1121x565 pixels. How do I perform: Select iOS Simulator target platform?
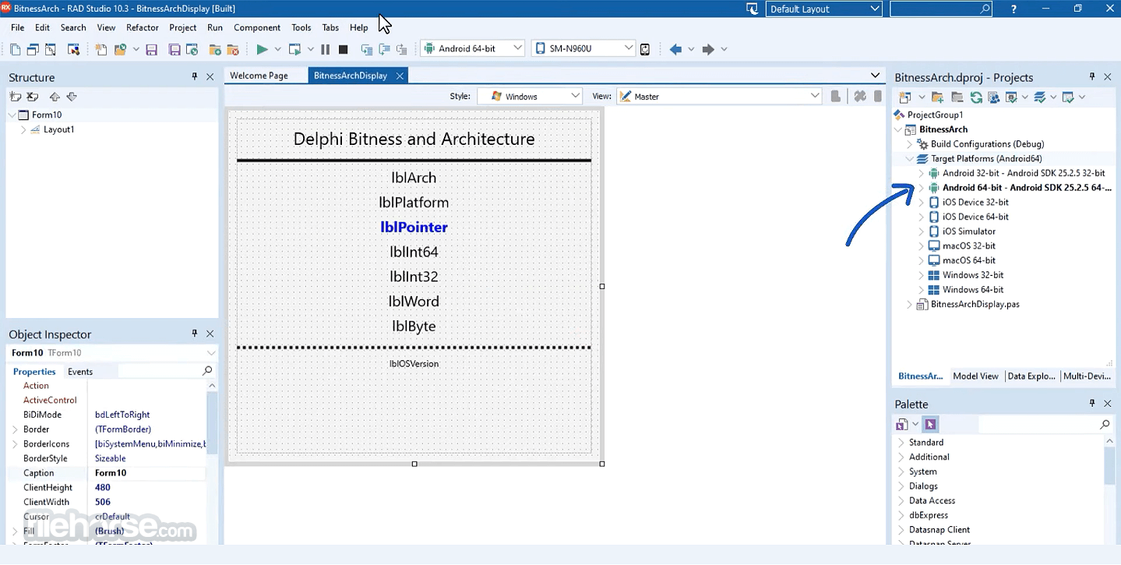click(969, 231)
